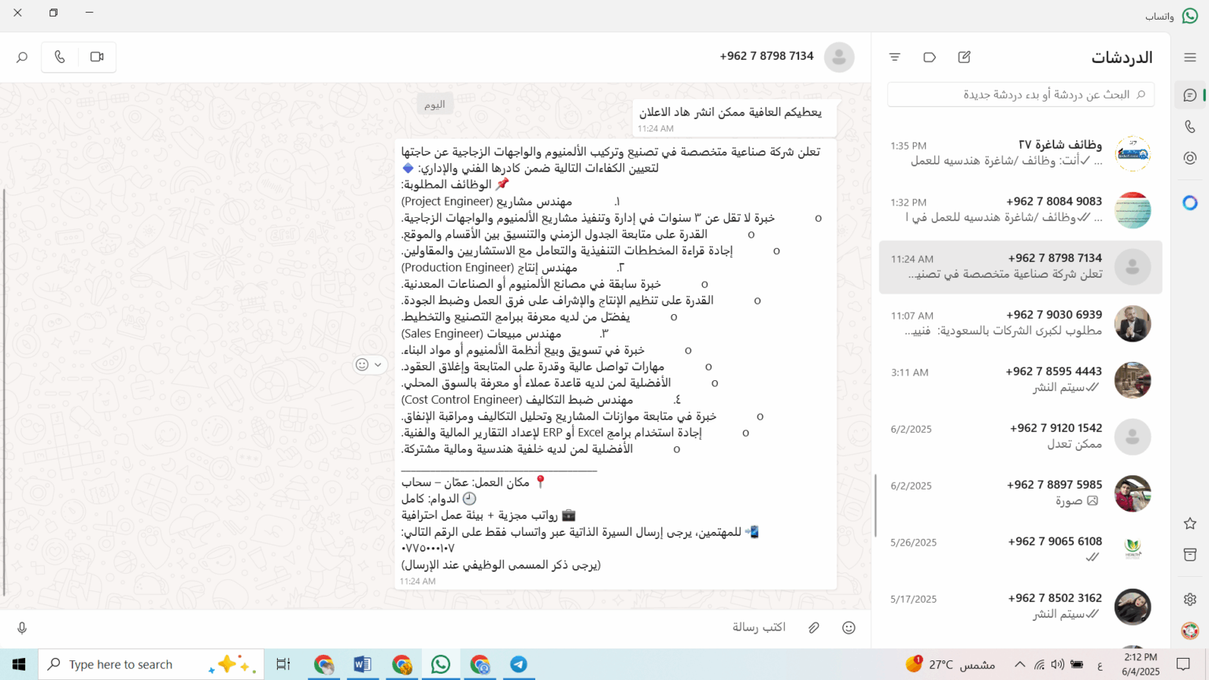Start a voice call with this contact
The width and height of the screenshot is (1209, 680).
pyautogui.click(x=60, y=57)
